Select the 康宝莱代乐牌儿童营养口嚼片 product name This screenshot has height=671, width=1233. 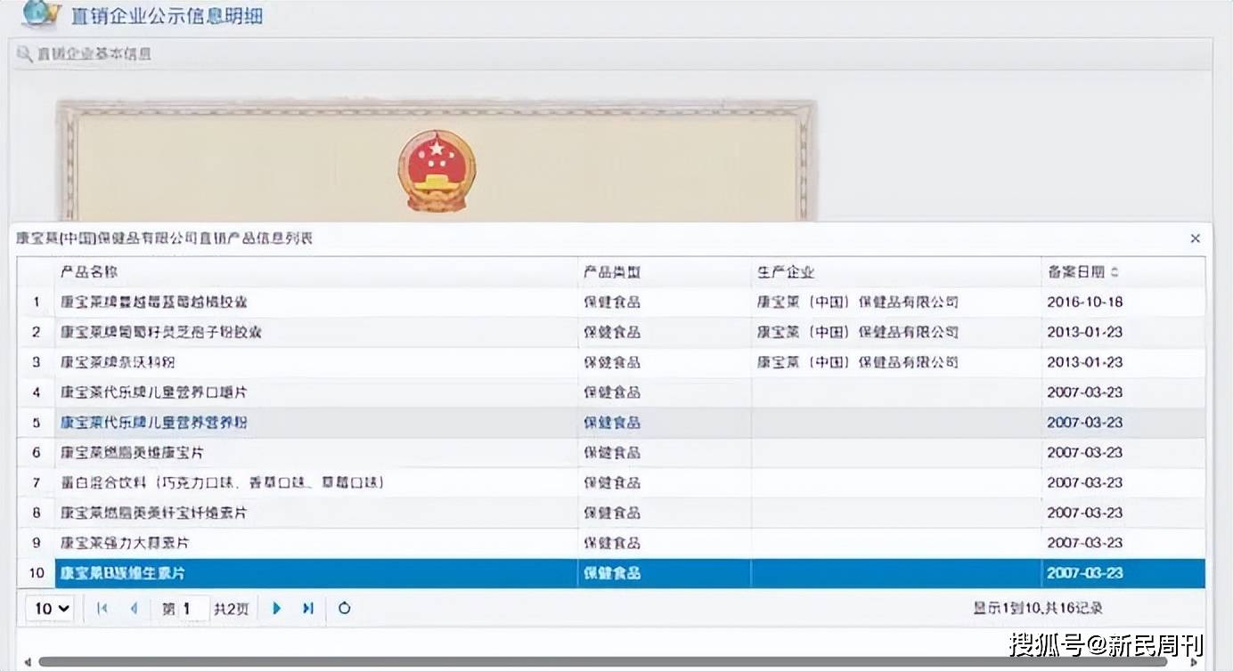[153, 392]
